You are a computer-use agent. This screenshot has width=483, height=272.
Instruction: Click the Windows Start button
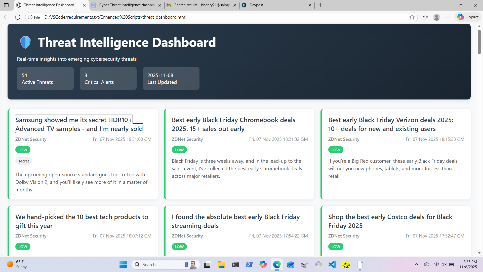(123, 264)
